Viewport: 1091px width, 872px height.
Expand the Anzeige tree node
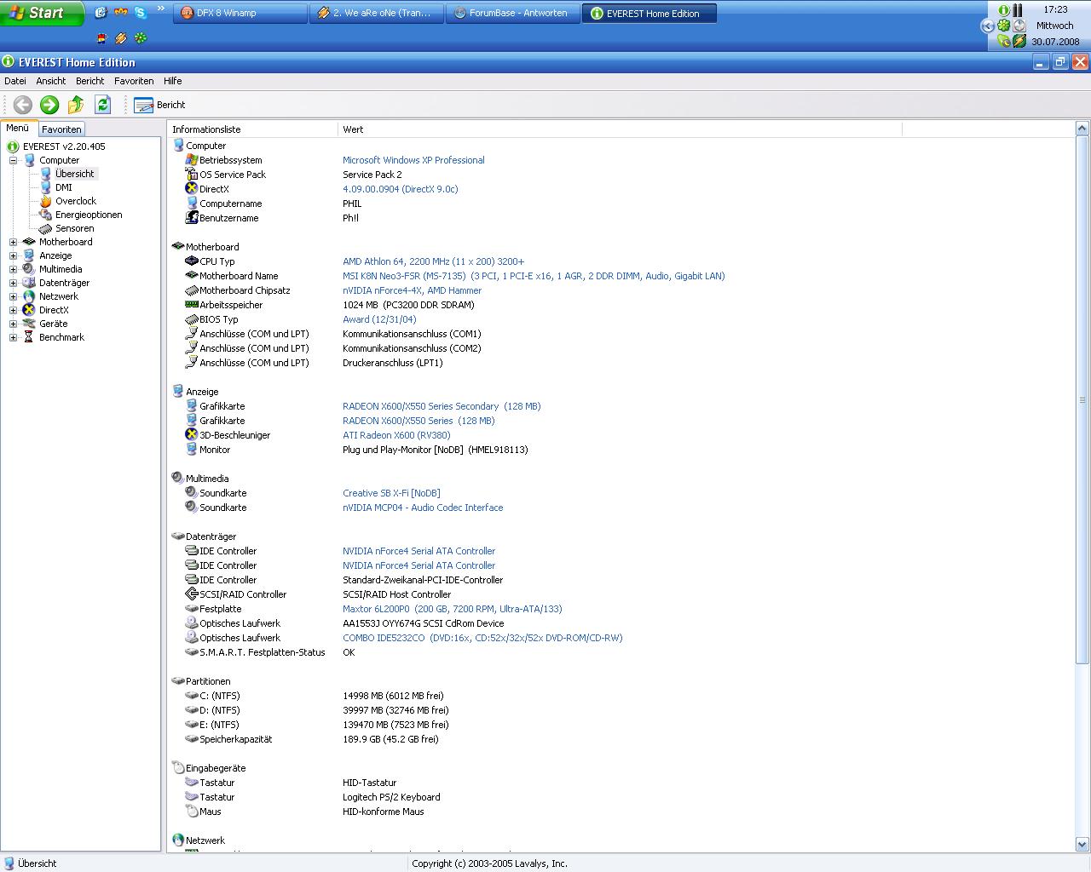13,255
